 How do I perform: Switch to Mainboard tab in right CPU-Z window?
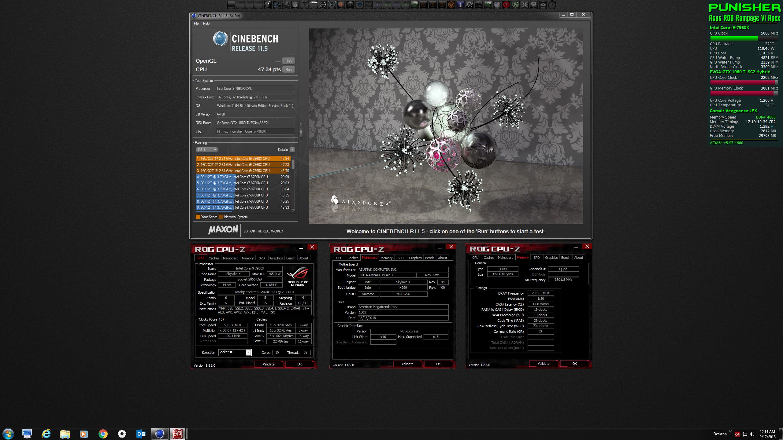click(x=506, y=258)
